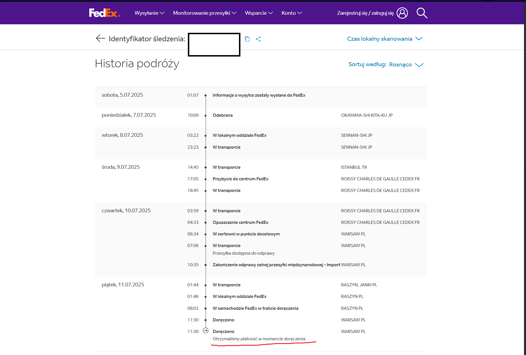Click the 'Zakończenie odprawy celnej' event text
Image resolution: width=526 pixels, height=355 pixels.
point(276,265)
